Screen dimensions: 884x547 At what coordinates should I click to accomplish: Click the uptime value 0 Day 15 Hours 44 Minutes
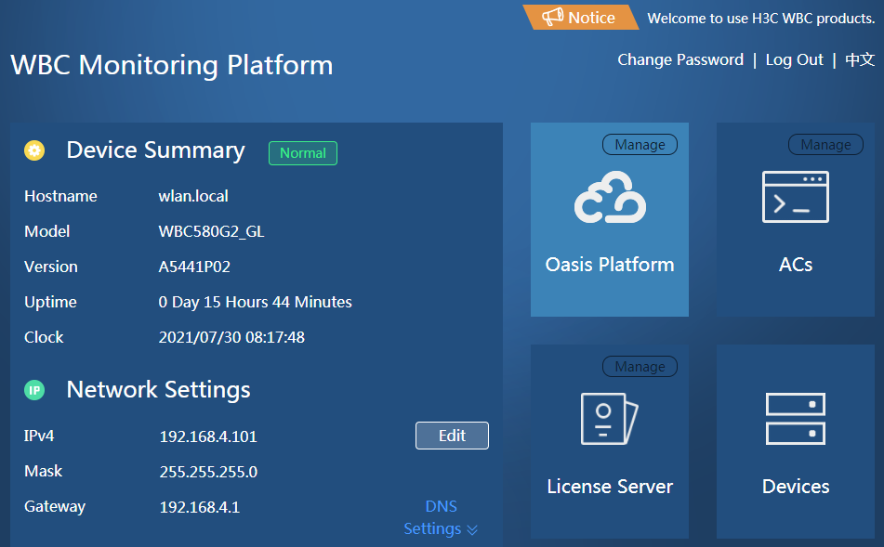(x=255, y=302)
